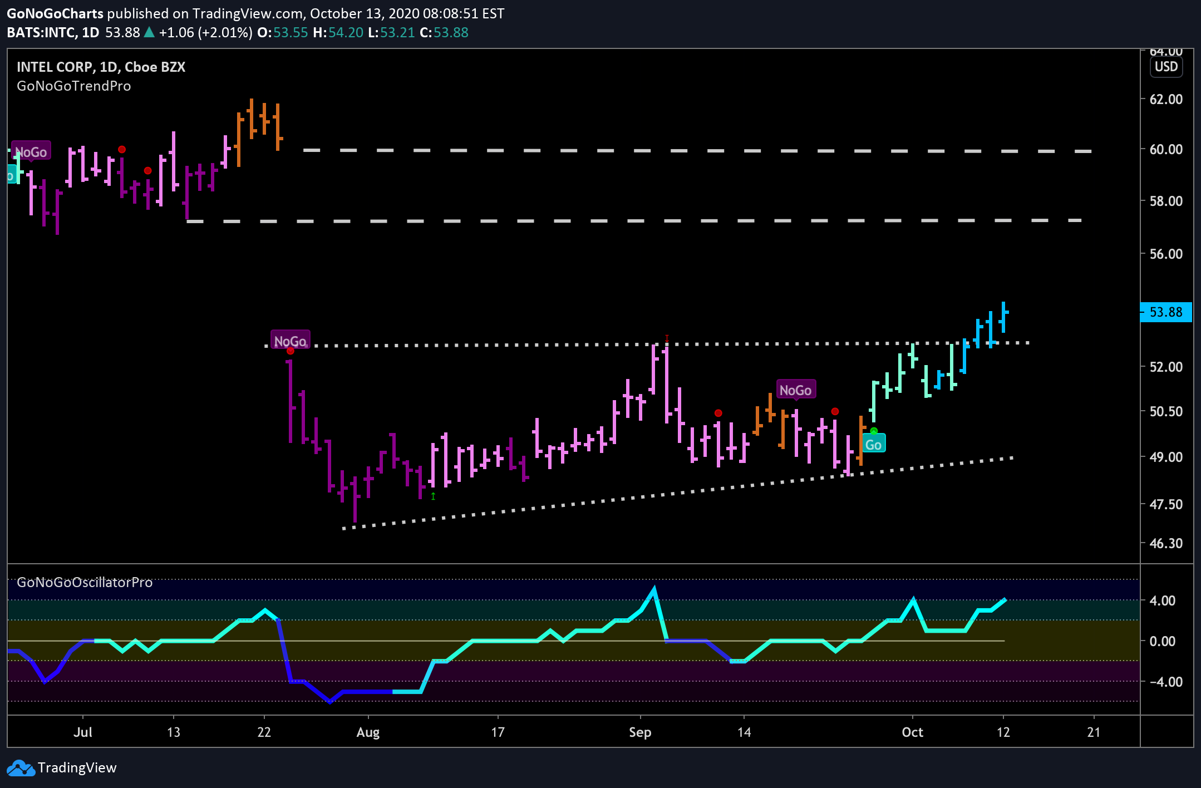Click the 12 date axis label

click(1003, 732)
